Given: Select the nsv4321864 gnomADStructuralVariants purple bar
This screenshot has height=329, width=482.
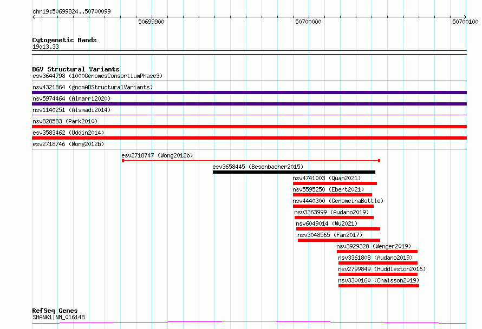Looking at the screenshot, I should coord(249,93).
